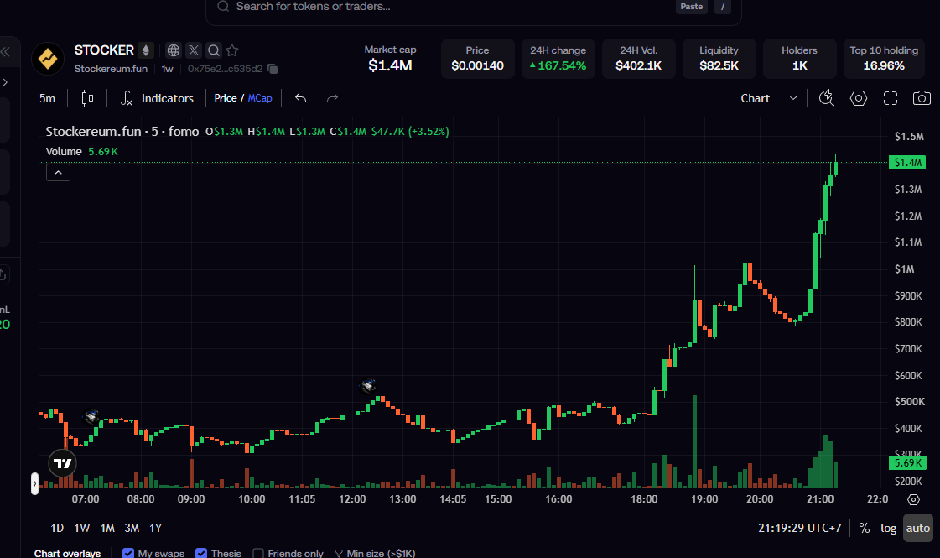Change the 5m timeframe interval

coord(47,98)
